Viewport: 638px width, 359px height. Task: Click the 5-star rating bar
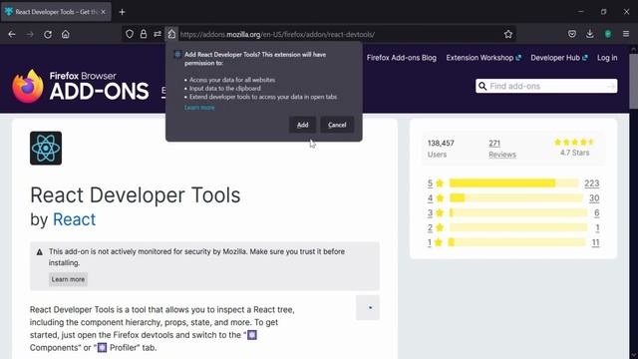[513, 183]
